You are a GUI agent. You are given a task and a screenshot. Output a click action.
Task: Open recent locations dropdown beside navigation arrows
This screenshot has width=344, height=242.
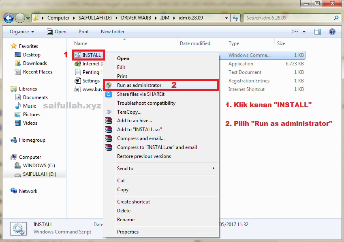(x=28, y=18)
